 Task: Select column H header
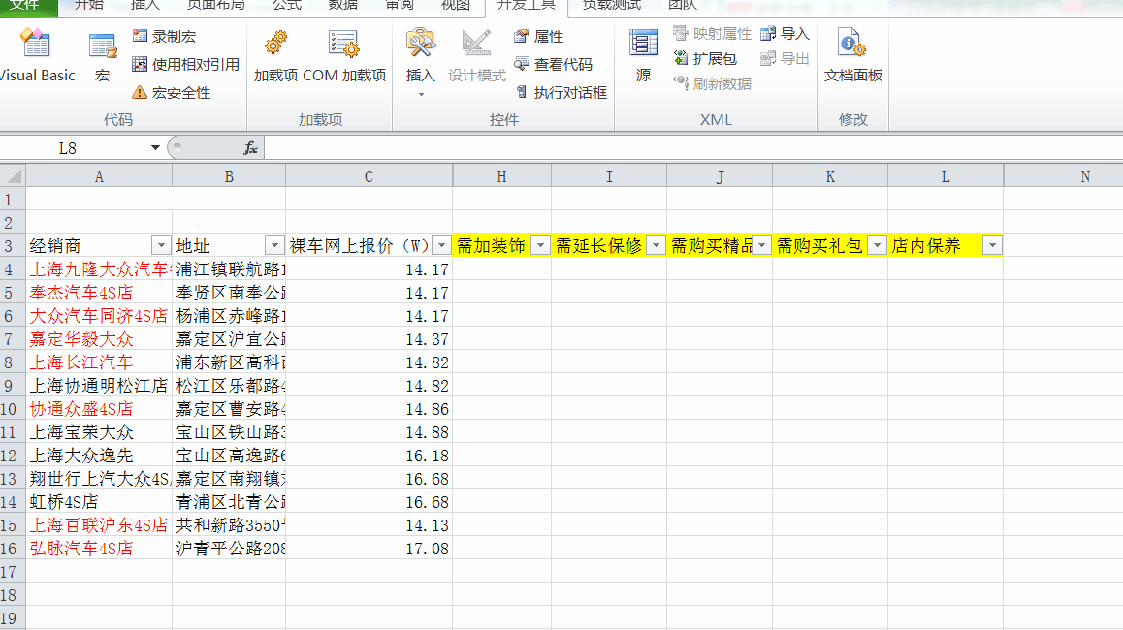502,176
